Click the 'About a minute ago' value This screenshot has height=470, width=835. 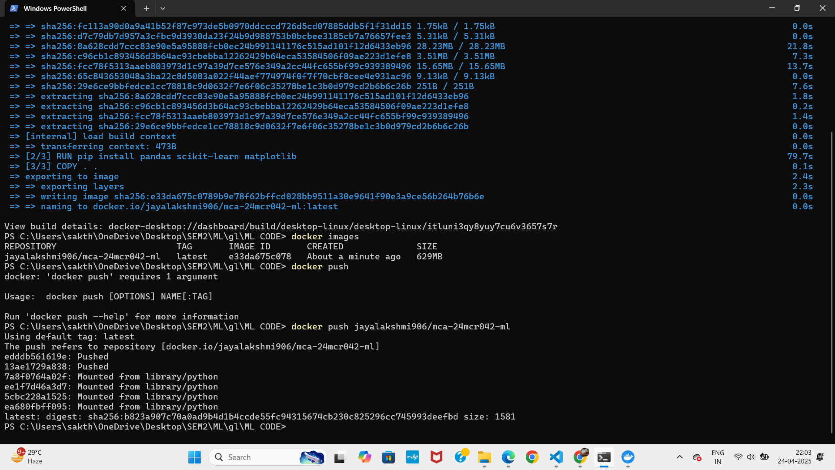354,256
